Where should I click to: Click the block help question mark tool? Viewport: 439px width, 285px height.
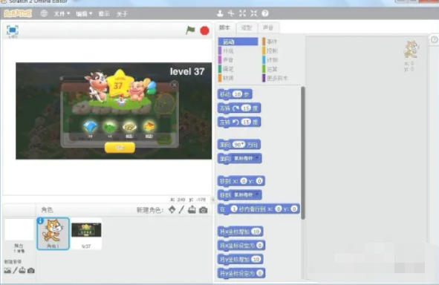[265, 13]
